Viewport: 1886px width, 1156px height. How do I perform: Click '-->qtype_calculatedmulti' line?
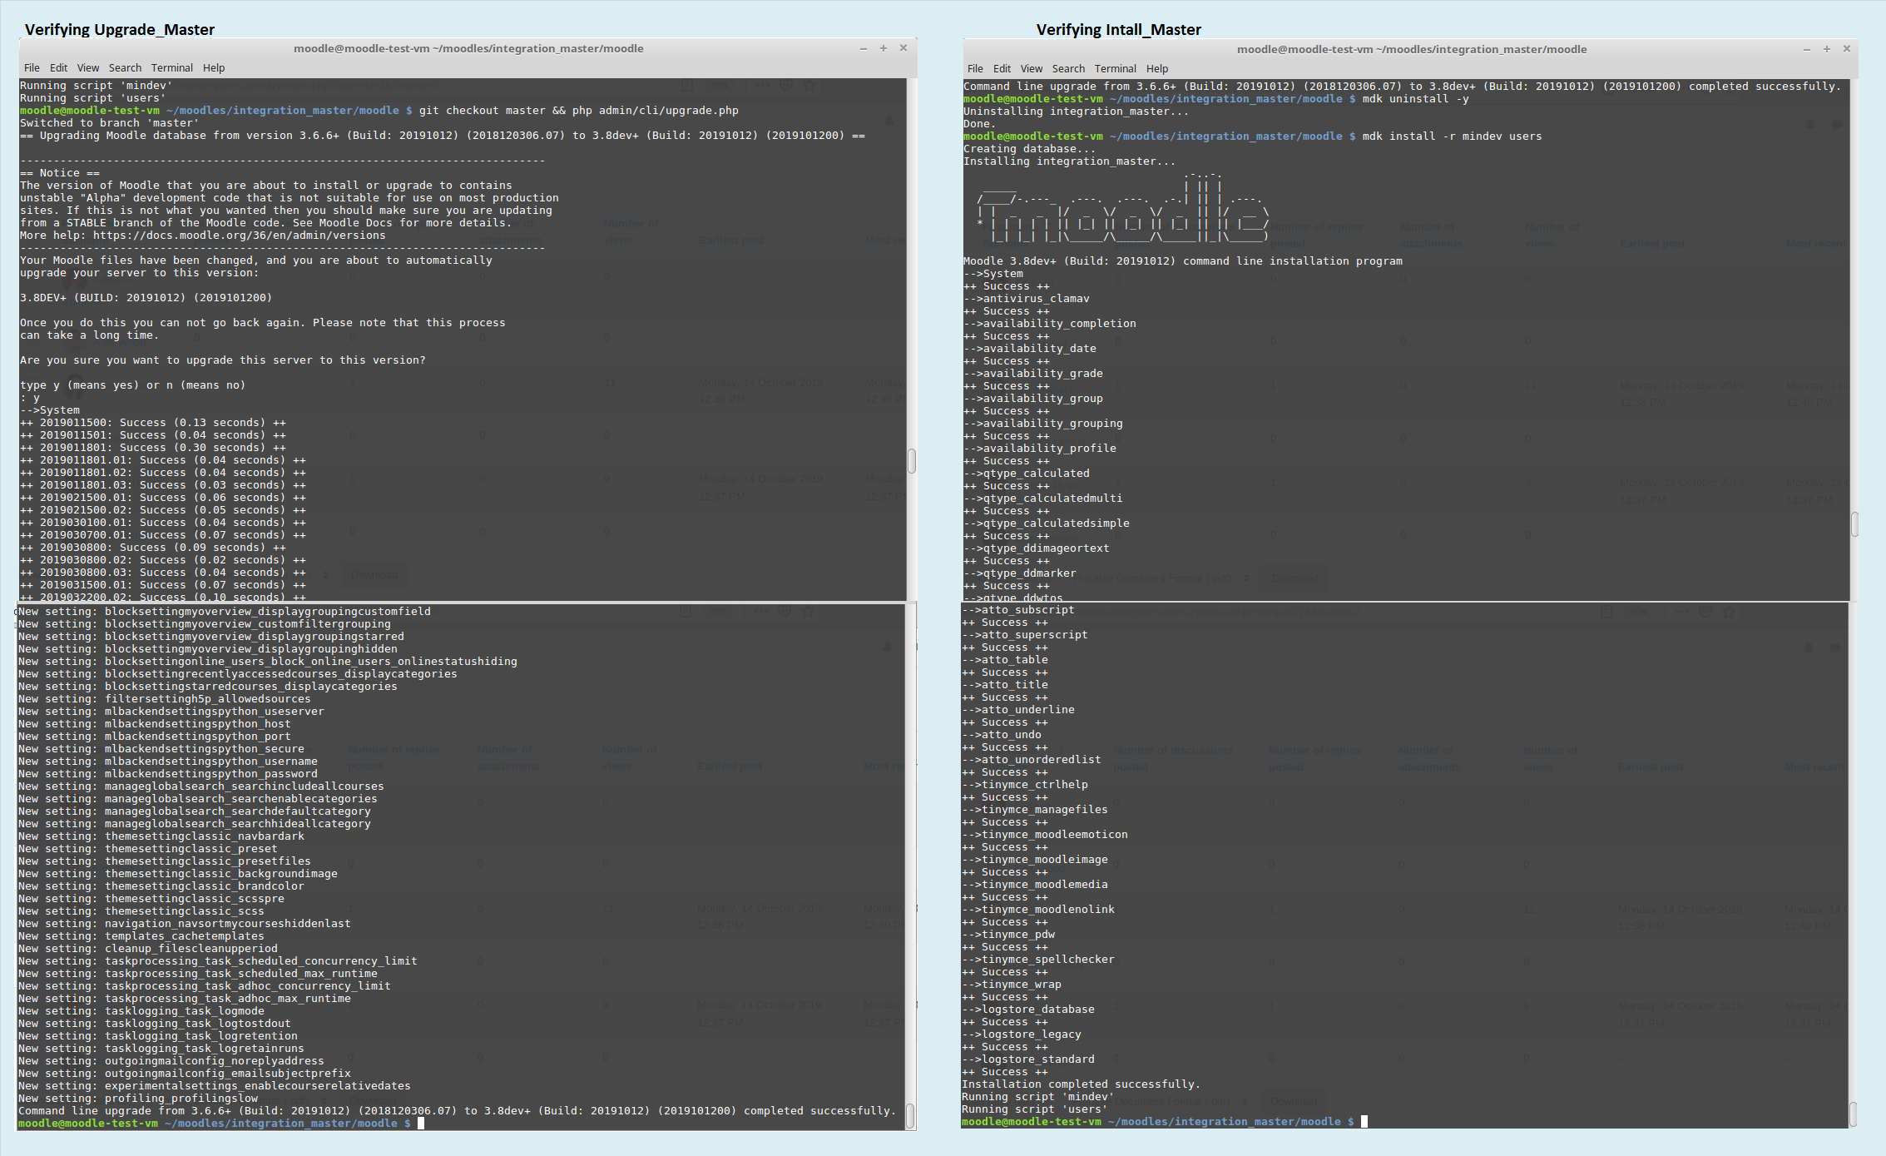click(1043, 499)
